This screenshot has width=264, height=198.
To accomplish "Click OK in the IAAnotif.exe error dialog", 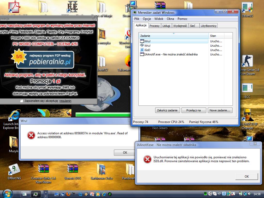I will [247, 176].
